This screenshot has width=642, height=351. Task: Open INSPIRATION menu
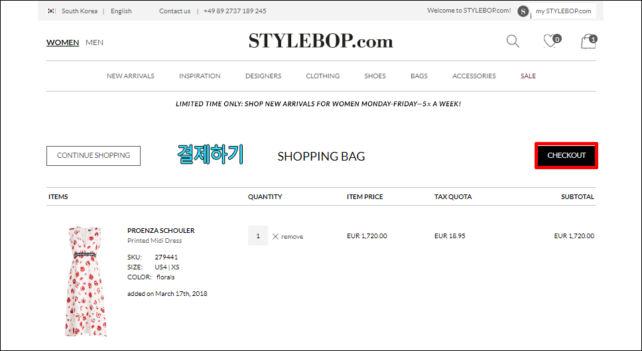pos(200,76)
